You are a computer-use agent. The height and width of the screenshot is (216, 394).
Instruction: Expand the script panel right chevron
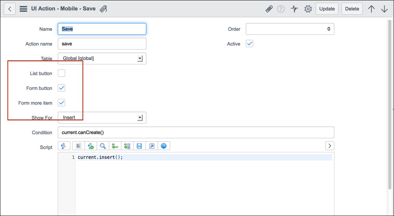tap(330, 146)
